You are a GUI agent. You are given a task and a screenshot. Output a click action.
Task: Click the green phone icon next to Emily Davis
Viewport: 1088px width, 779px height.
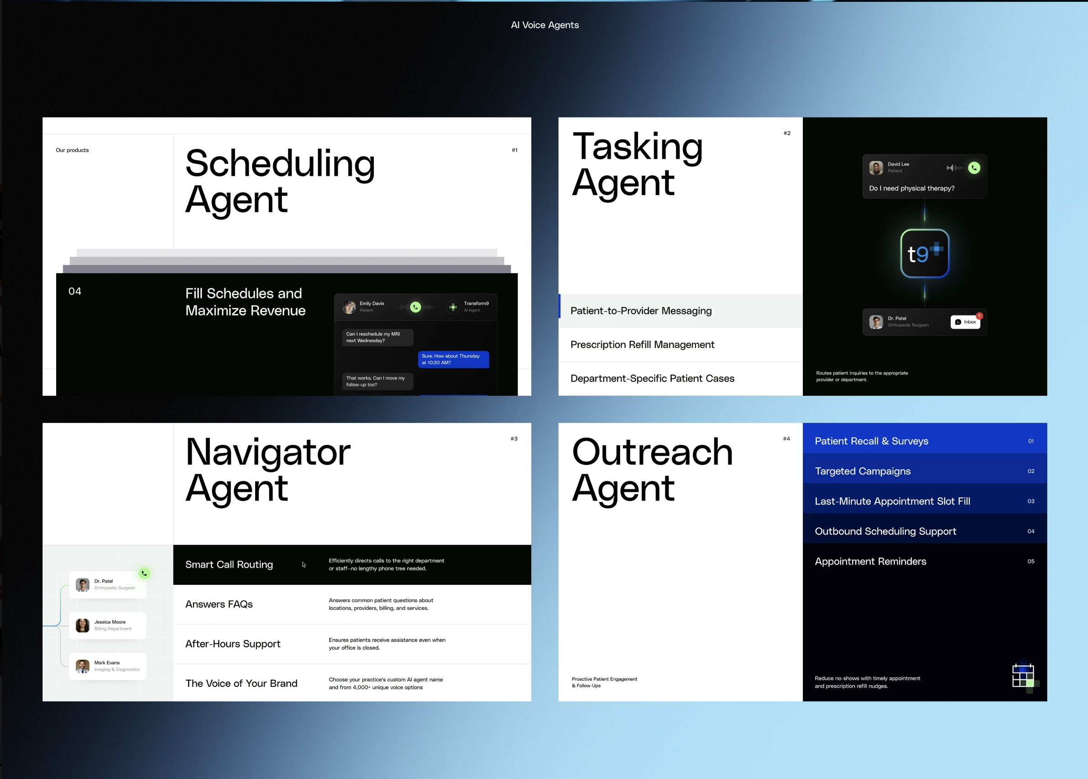tap(416, 307)
